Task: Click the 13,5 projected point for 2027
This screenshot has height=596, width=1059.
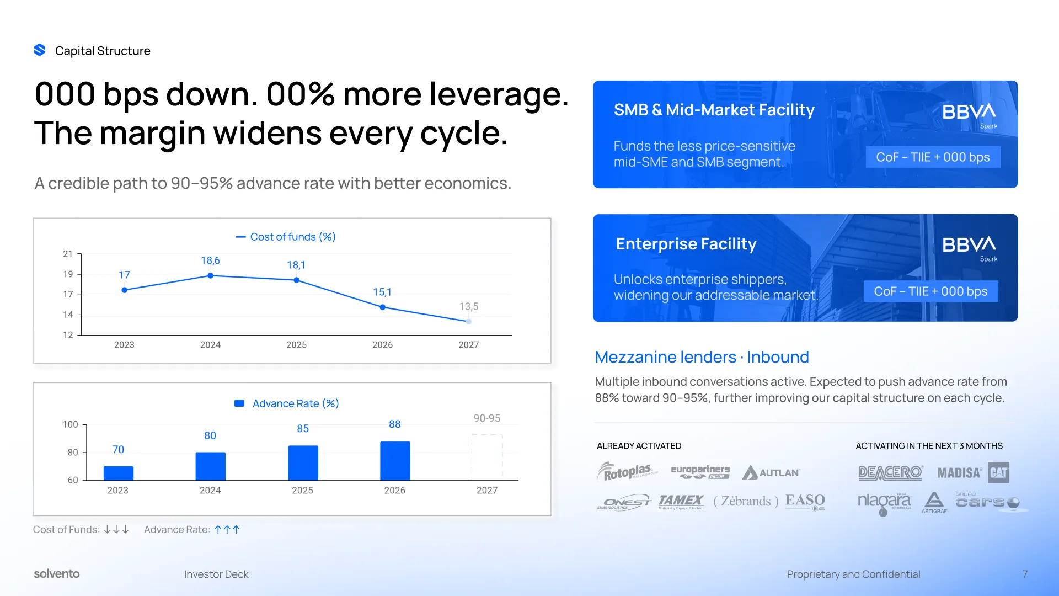Action: click(468, 321)
